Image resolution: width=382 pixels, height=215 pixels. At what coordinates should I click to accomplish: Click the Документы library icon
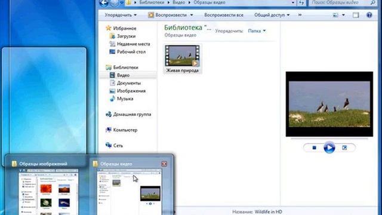coord(112,83)
